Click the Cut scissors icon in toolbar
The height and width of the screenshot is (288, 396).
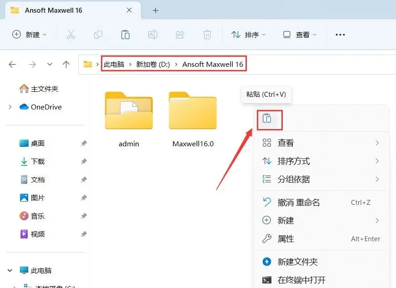(x=71, y=35)
